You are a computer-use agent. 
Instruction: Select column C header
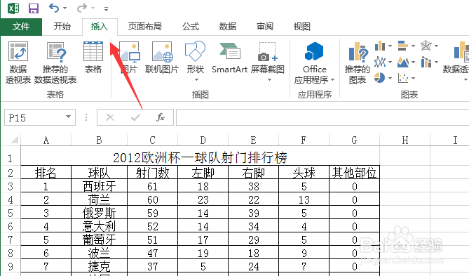153,140
